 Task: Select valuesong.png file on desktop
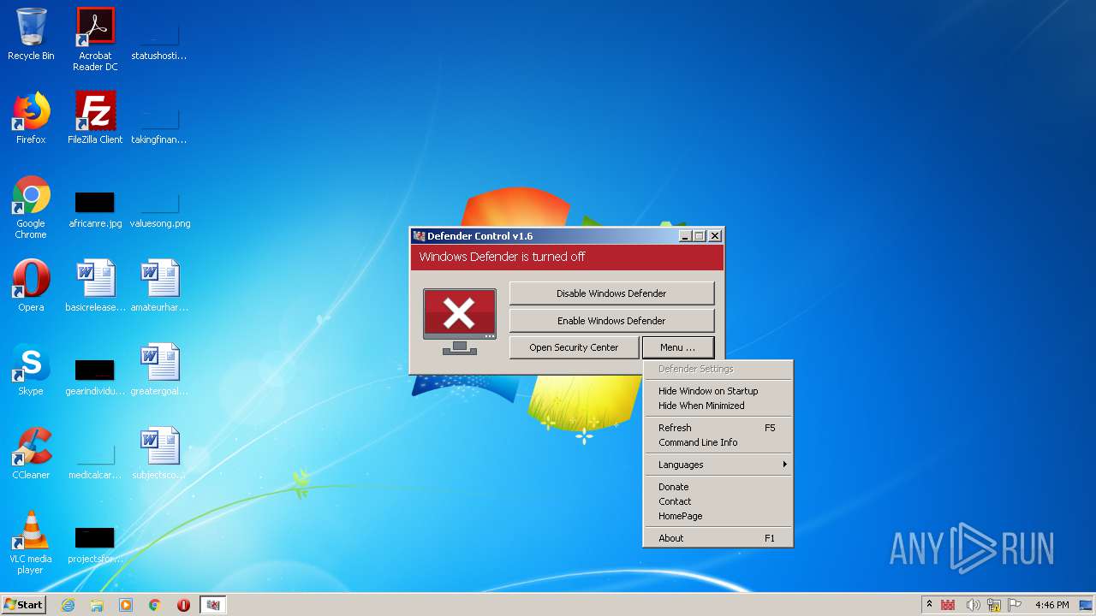(159, 210)
